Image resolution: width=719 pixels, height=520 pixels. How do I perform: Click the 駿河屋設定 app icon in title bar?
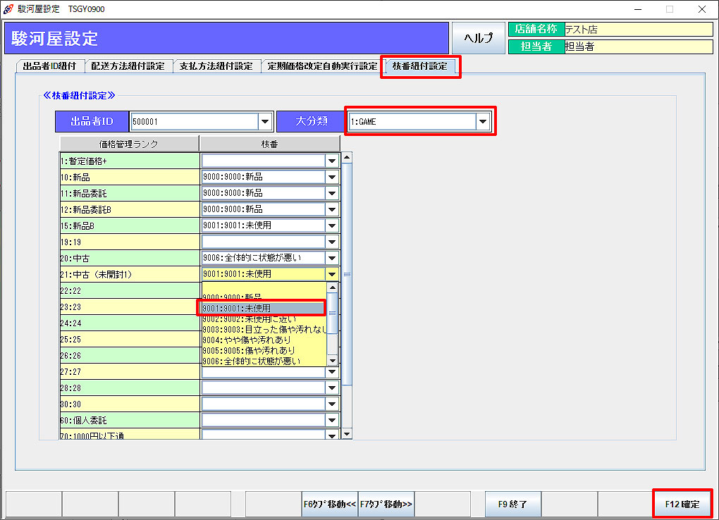point(8,9)
